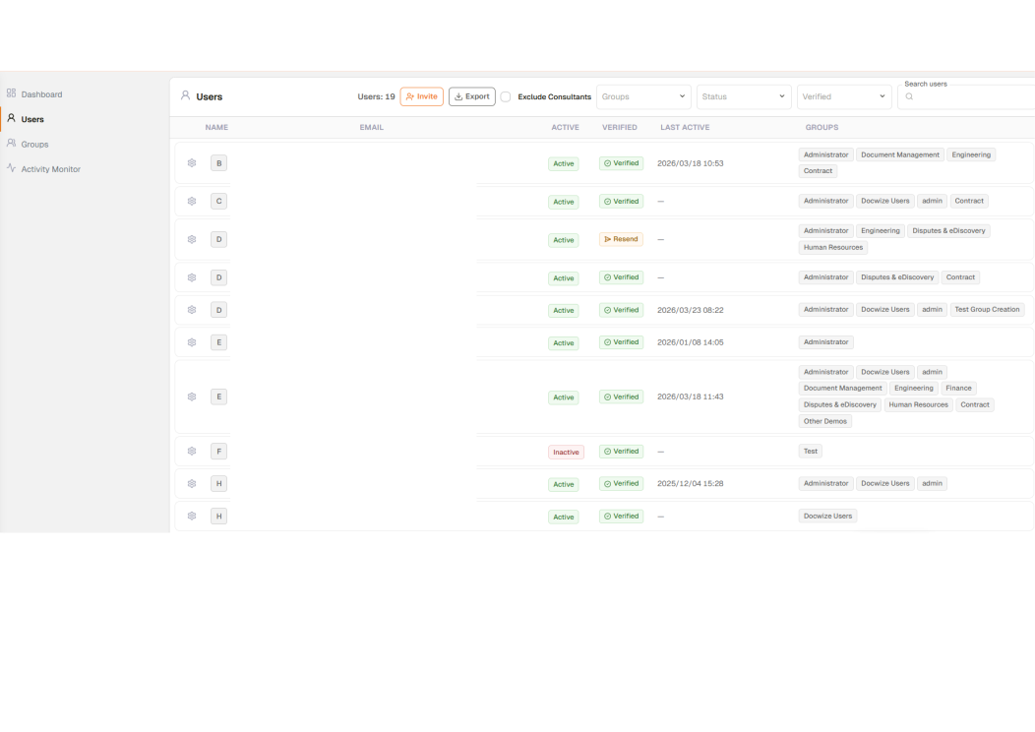Click gear icon on user C row
Screen dimensions: 1035x732
[x=192, y=201]
